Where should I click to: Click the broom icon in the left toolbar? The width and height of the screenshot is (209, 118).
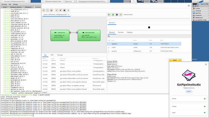tap(57, 10)
